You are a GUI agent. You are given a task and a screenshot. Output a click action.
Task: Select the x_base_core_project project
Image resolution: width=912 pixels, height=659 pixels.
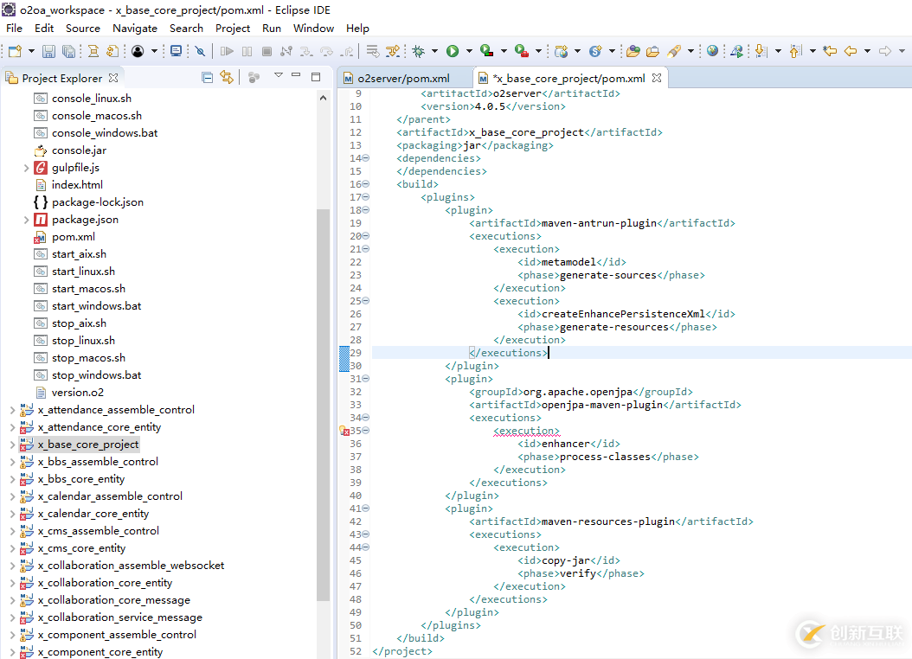87,445
